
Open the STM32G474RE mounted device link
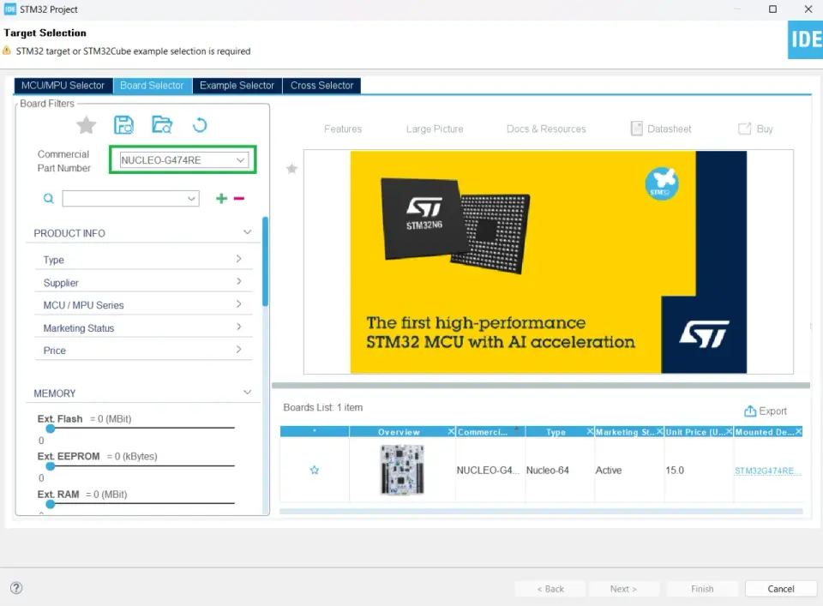pos(767,471)
